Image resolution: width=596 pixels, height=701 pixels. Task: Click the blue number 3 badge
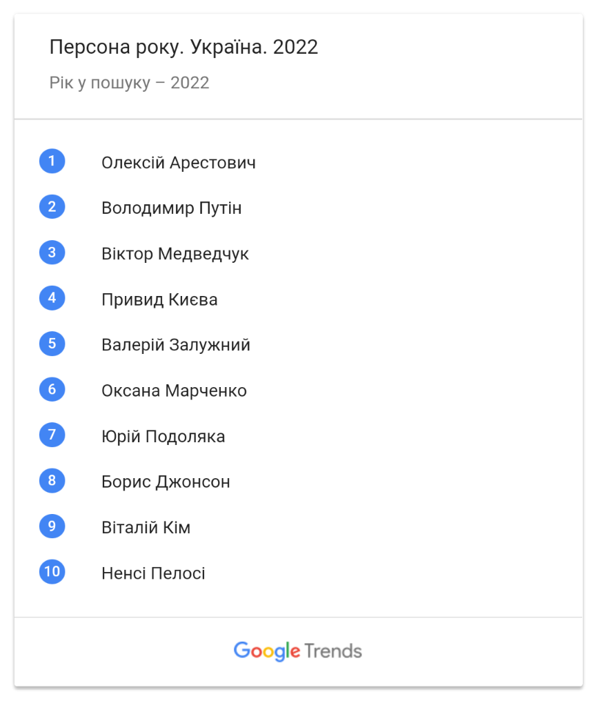(x=52, y=252)
